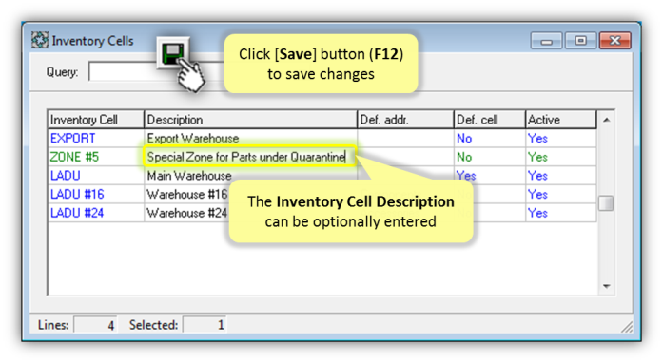Sort by Inventory Cell column header
This screenshot has height=363, width=663.
click(x=96, y=120)
